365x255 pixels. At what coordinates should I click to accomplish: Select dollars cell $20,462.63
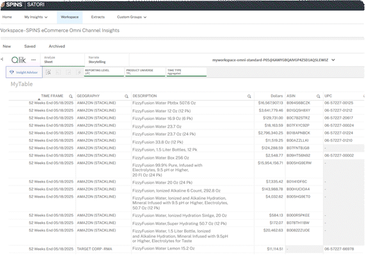tap(273, 230)
